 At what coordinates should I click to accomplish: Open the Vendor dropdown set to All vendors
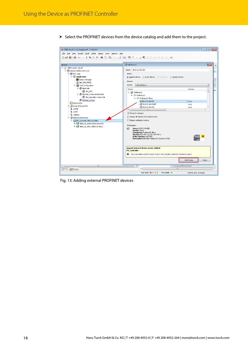172,85
